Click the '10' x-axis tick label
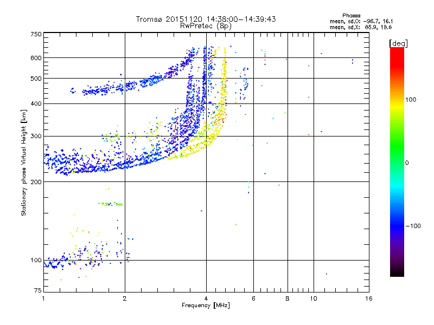This screenshot has width=434, height=325. pos(314,298)
